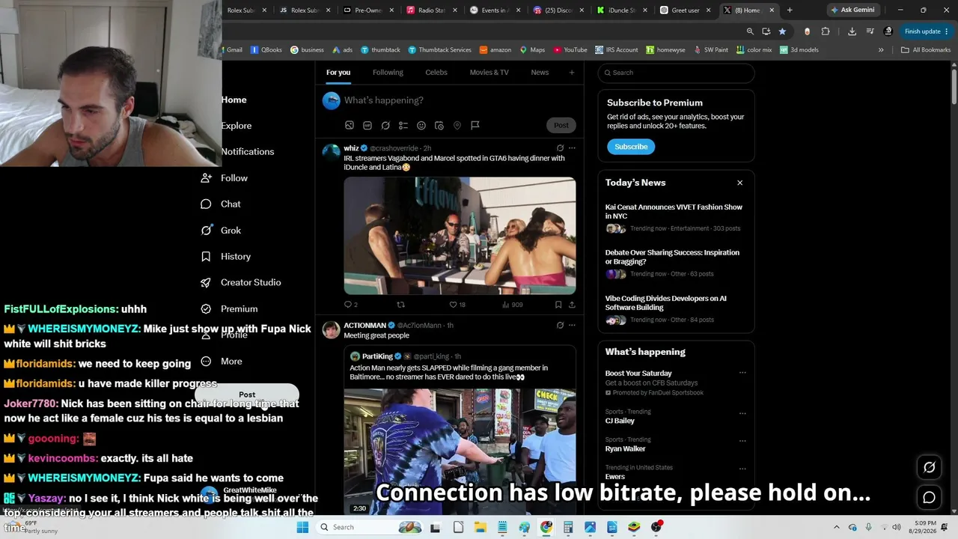Switch to the Following tab

click(x=388, y=73)
